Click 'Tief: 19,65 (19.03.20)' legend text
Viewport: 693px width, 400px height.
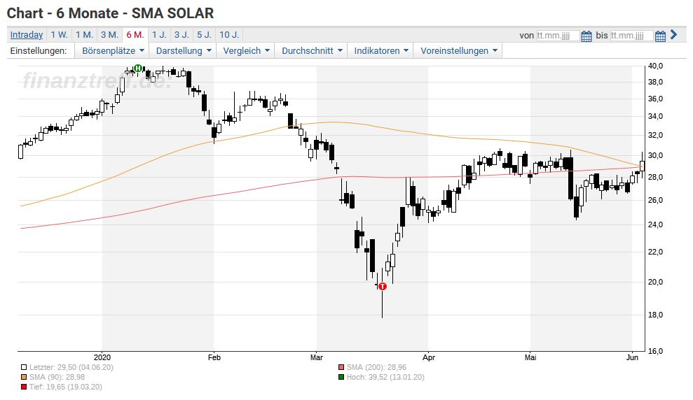click(66, 387)
